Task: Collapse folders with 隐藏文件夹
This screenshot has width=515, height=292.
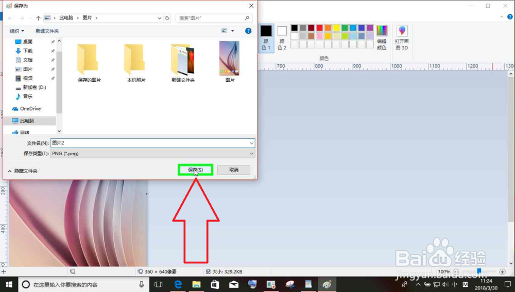Action: [x=23, y=171]
